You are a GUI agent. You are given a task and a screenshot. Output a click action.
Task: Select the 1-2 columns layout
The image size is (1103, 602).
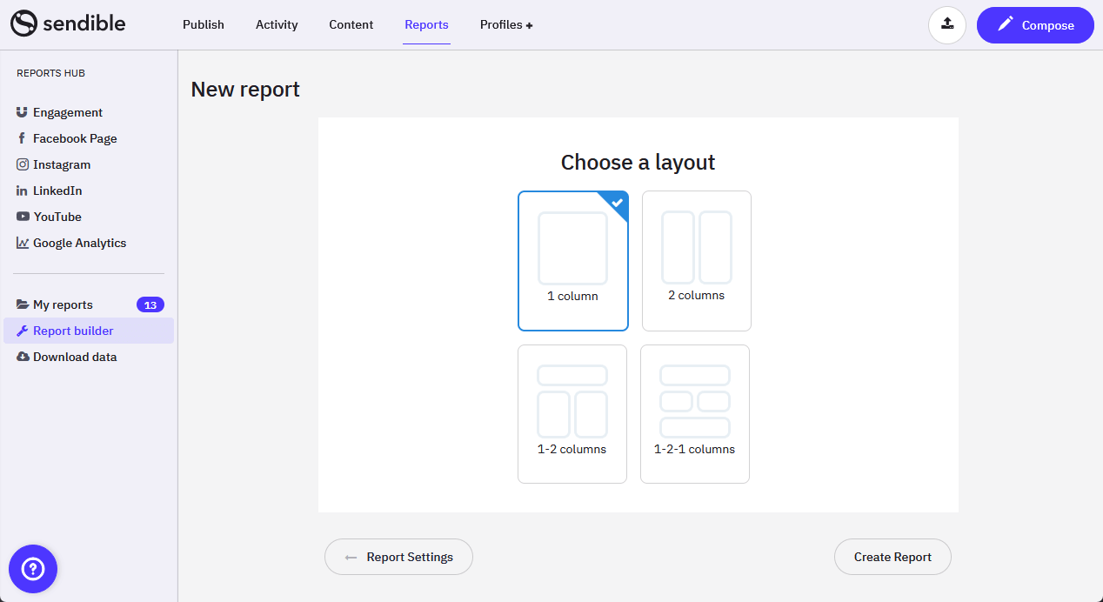(572, 413)
